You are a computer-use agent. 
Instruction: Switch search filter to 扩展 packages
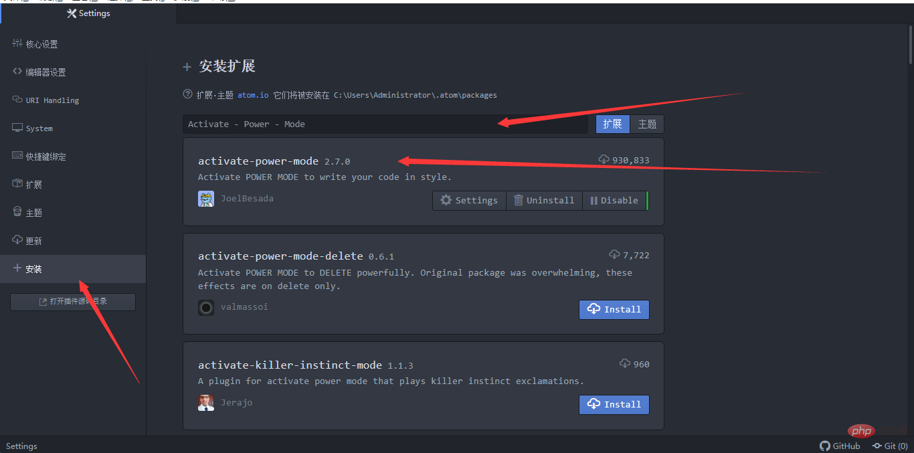pos(613,124)
